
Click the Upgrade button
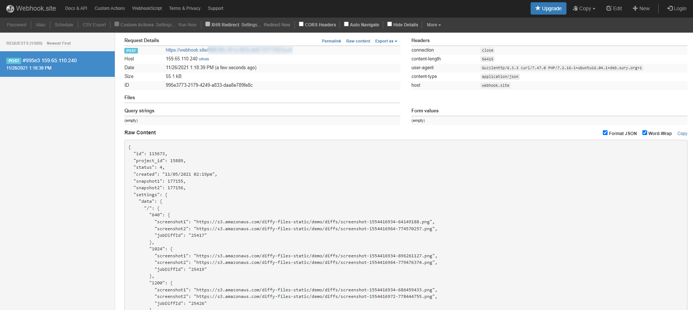(549, 8)
